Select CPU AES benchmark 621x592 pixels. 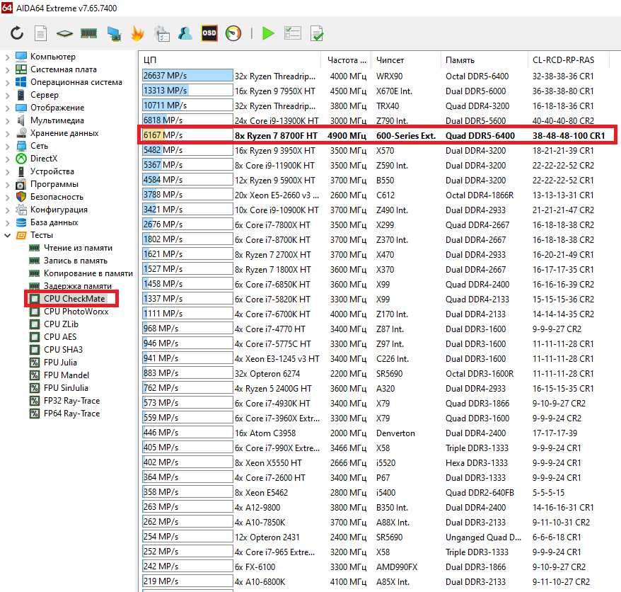click(60, 336)
